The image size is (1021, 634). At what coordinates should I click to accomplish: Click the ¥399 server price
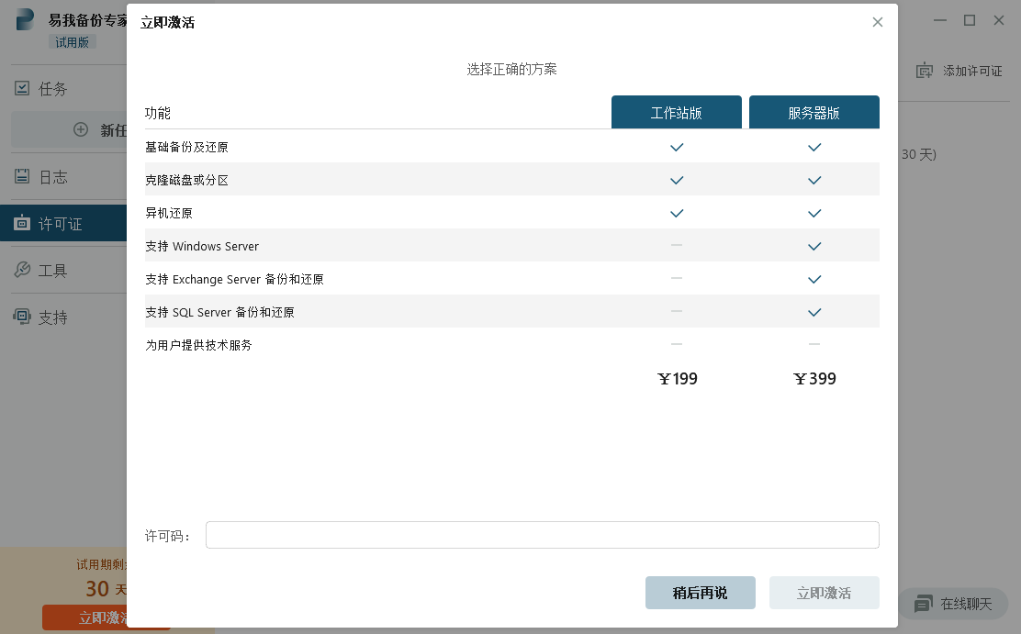pos(814,379)
